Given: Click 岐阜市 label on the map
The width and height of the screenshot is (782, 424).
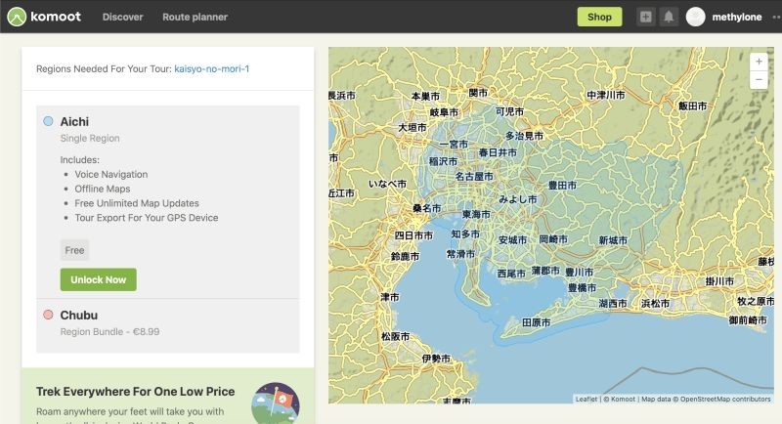Looking at the screenshot, I should (x=444, y=112).
